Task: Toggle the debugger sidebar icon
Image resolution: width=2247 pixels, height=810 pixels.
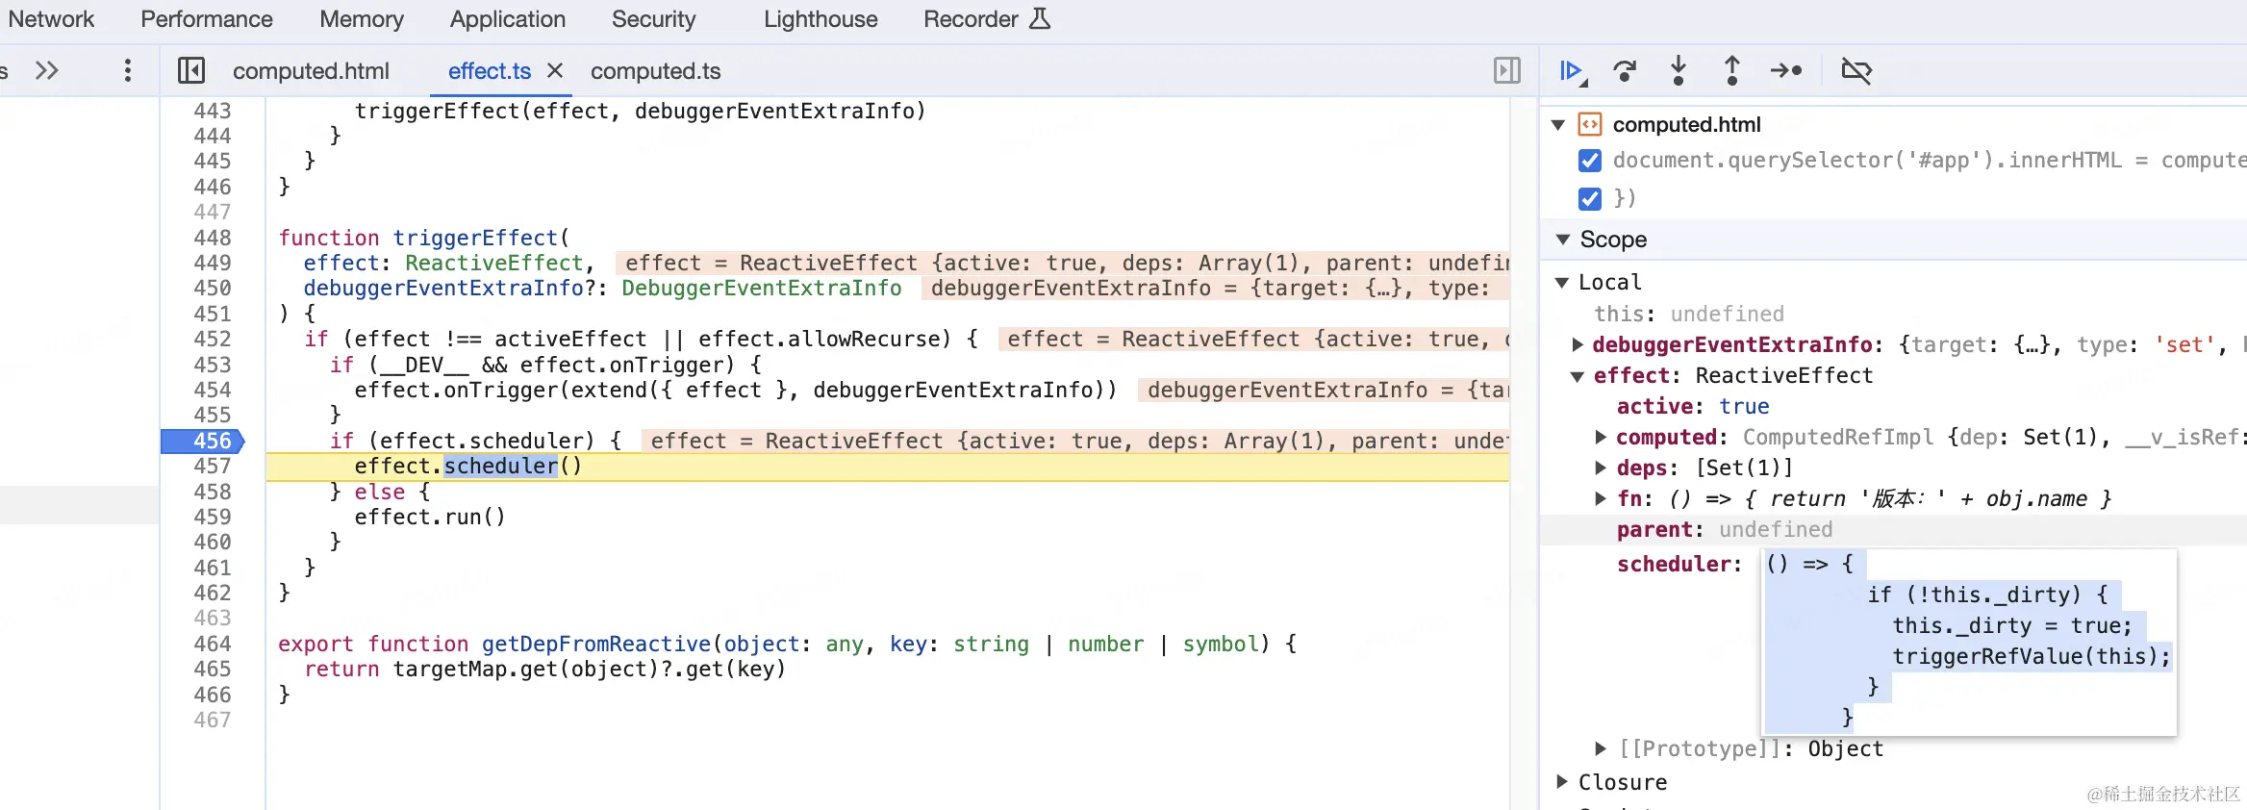Action: point(1507,70)
